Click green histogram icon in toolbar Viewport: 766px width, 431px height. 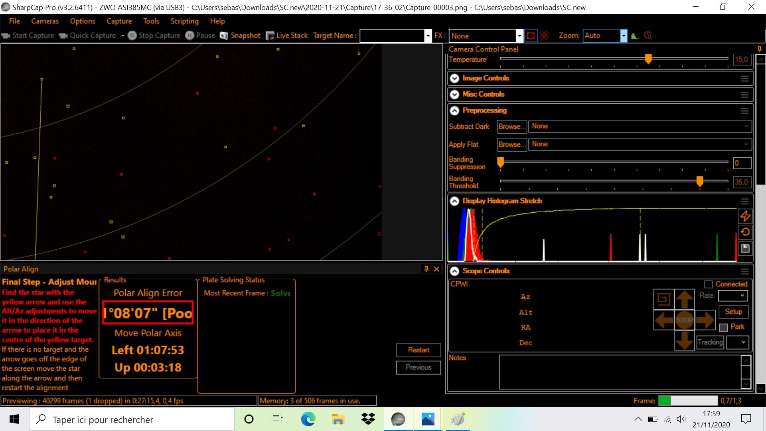[635, 36]
